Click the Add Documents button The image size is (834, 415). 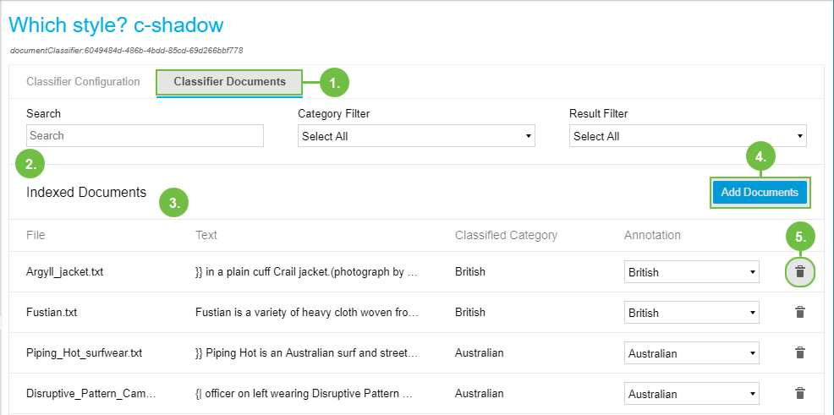pyautogui.click(x=759, y=193)
